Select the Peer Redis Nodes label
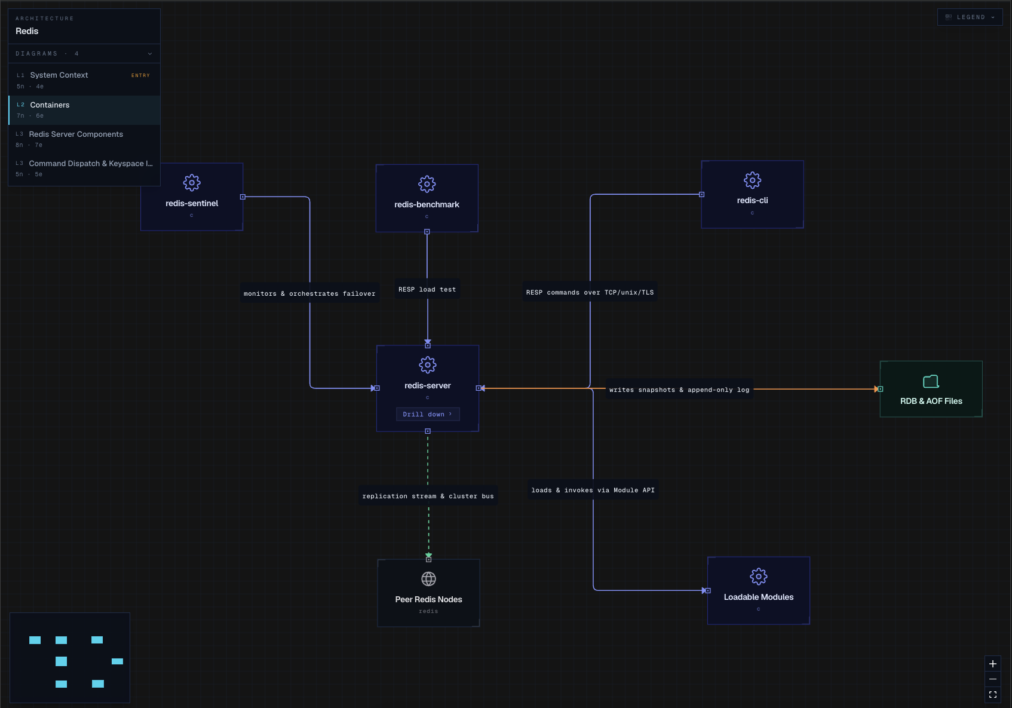 click(429, 600)
